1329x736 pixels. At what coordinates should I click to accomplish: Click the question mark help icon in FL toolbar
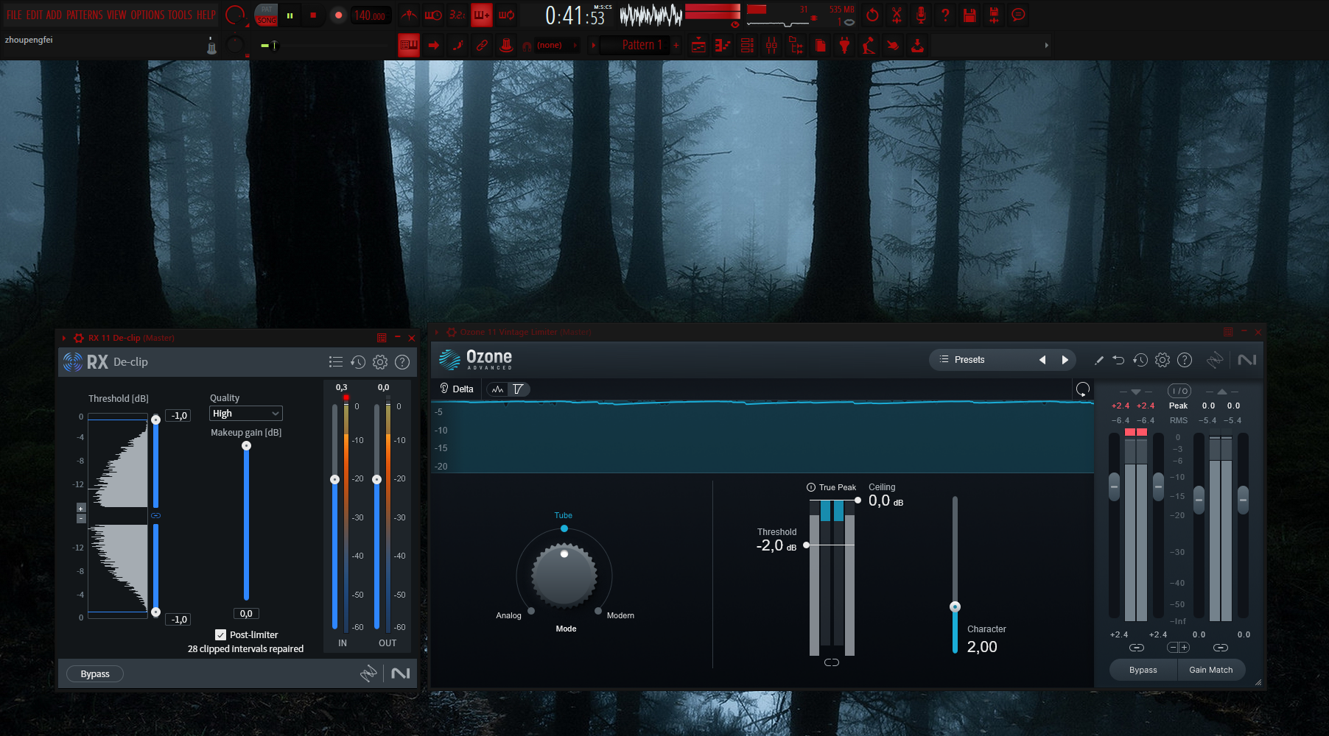(x=945, y=15)
